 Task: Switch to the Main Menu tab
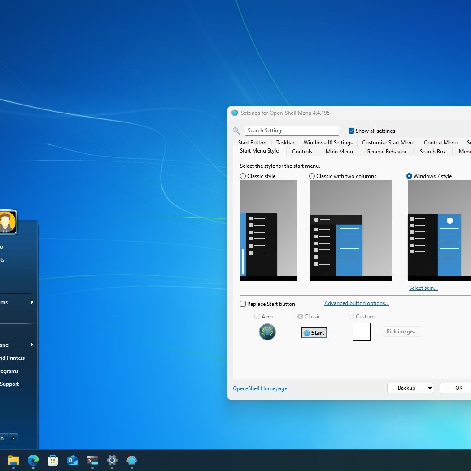click(339, 152)
